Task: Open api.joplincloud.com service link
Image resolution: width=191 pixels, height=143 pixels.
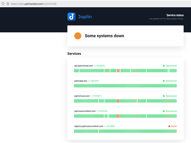Action: click(83, 66)
